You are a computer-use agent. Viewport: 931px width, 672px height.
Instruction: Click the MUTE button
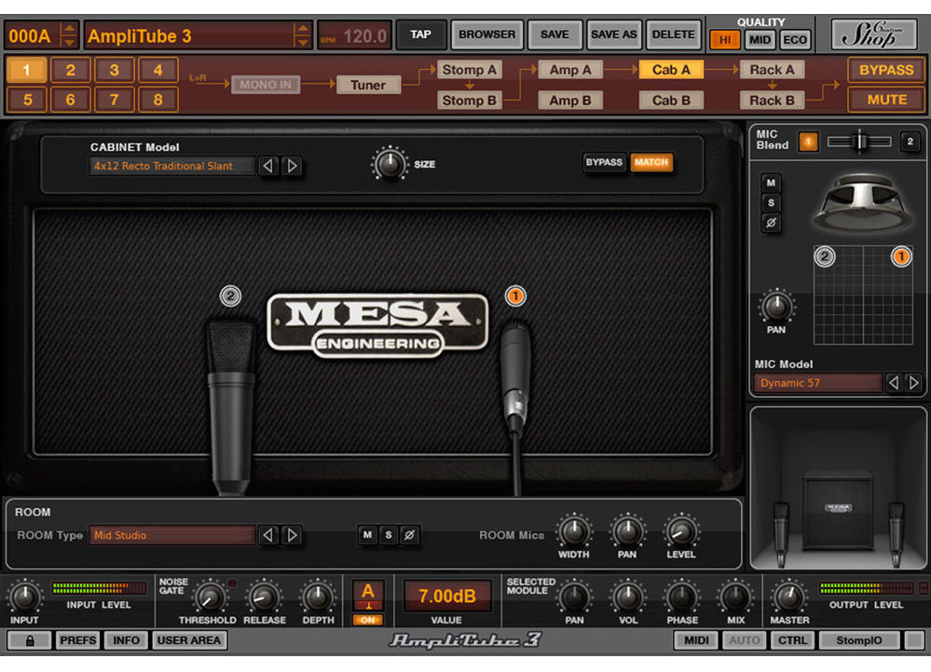pos(886,100)
